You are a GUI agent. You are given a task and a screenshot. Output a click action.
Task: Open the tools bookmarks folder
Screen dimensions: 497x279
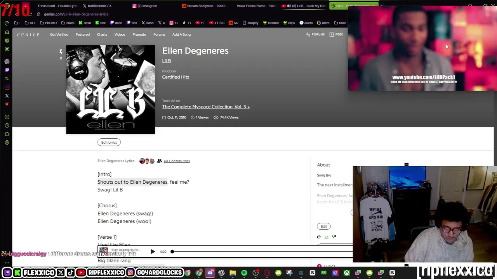(340, 23)
